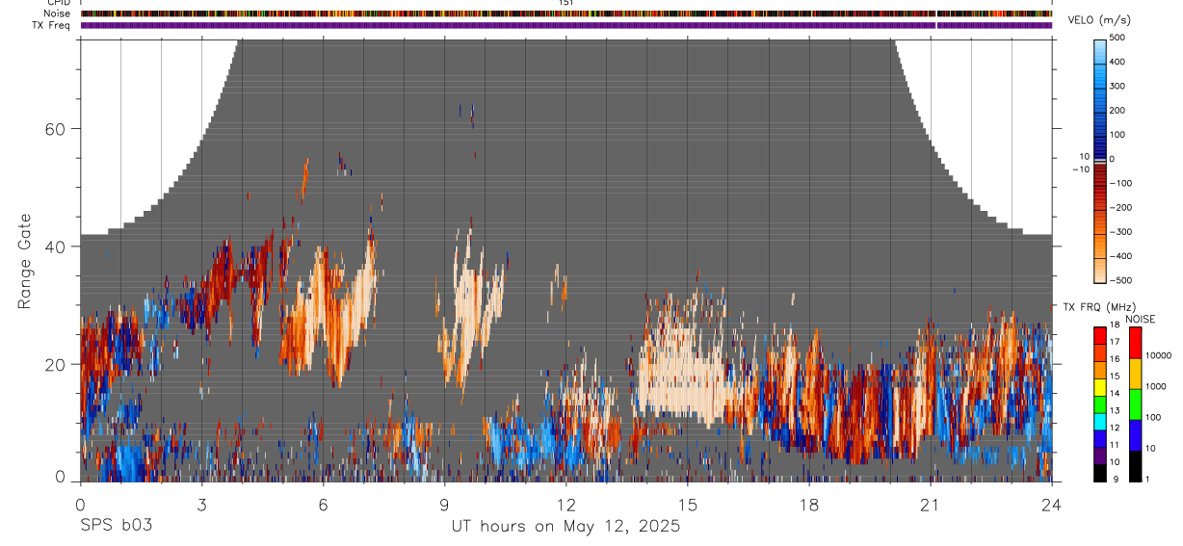The height and width of the screenshot is (546, 1183).
Task: Click the '16' label in the TX FRQ legend
Action: click(x=1116, y=359)
